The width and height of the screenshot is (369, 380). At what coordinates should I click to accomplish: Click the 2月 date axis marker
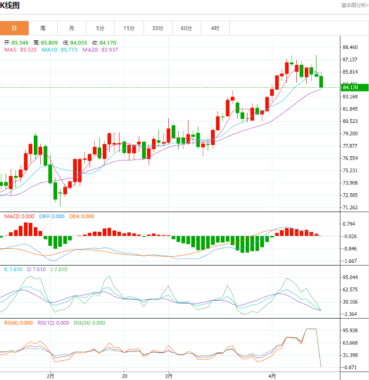tap(51, 376)
